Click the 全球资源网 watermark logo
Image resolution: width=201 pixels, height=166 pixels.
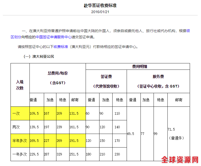coord(180,160)
